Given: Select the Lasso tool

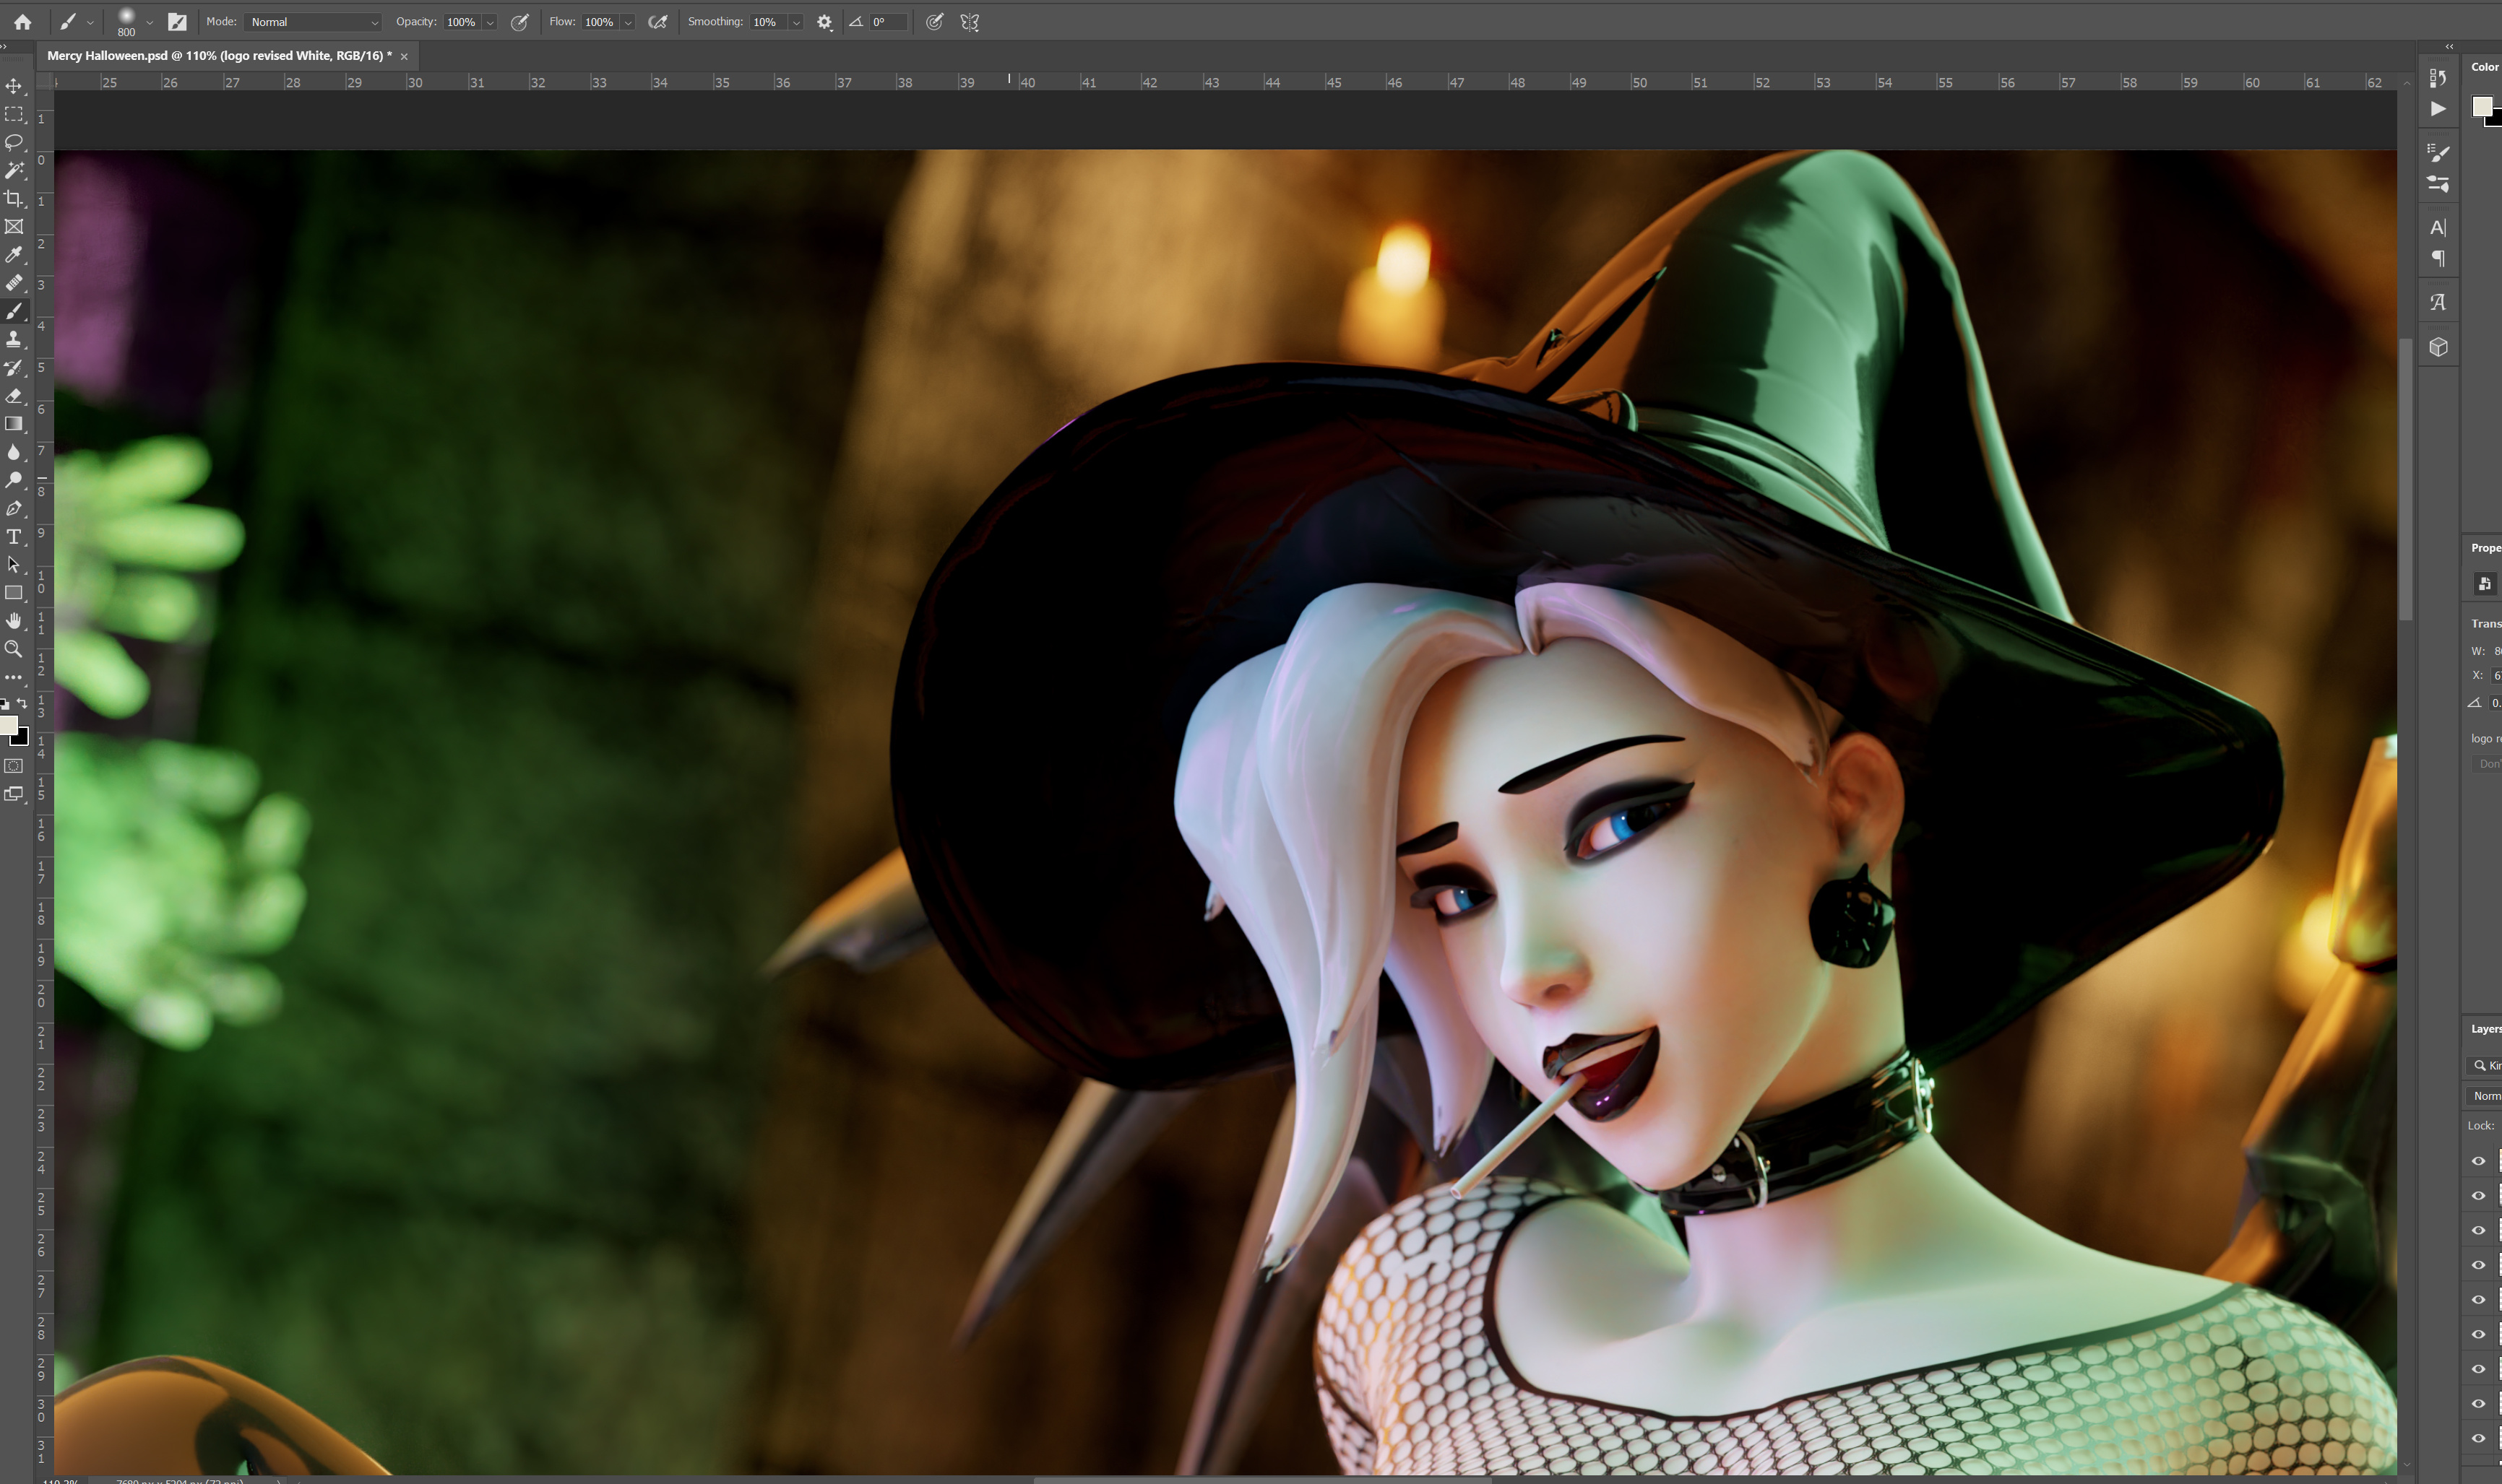Looking at the screenshot, I should tap(14, 142).
